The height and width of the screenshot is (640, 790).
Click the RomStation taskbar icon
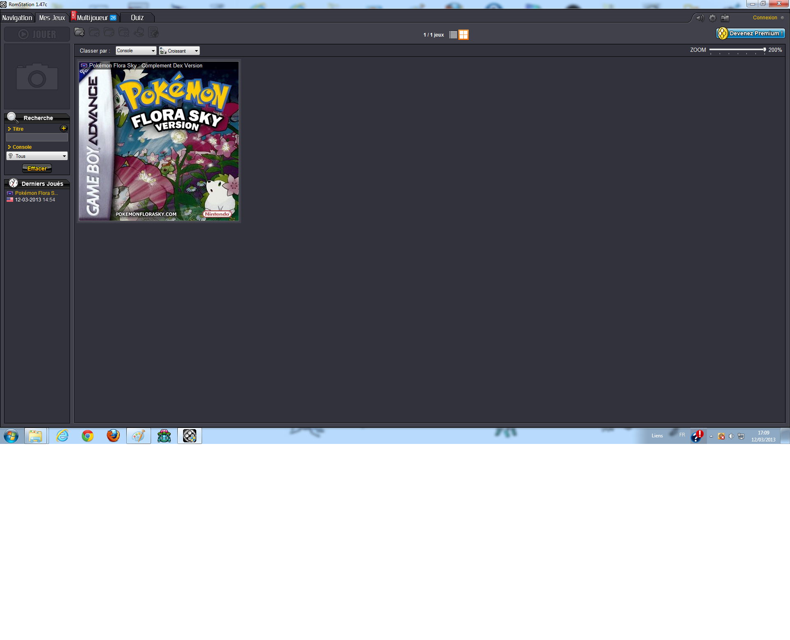[190, 436]
